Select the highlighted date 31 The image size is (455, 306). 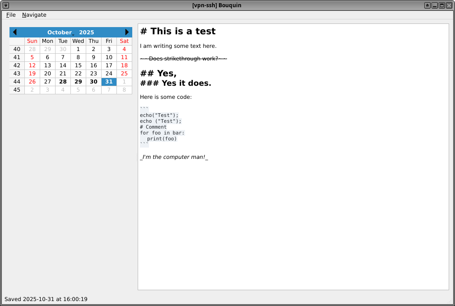coord(108,82)
